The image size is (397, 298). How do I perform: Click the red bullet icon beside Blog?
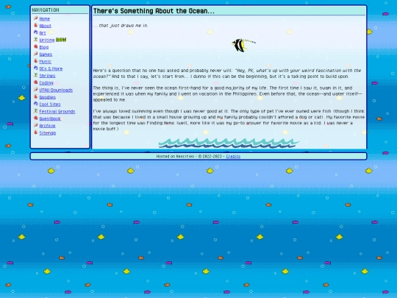pyautogui.click(x=36, y=46)
